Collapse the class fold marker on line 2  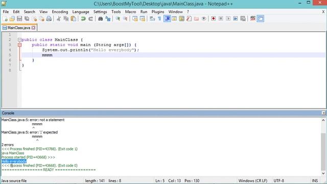click(x=19, y=40)
